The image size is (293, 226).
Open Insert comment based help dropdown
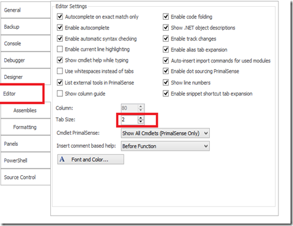point(165,146)
